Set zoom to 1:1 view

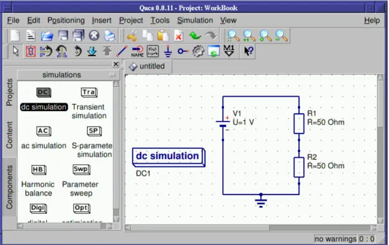click(249, 36)
